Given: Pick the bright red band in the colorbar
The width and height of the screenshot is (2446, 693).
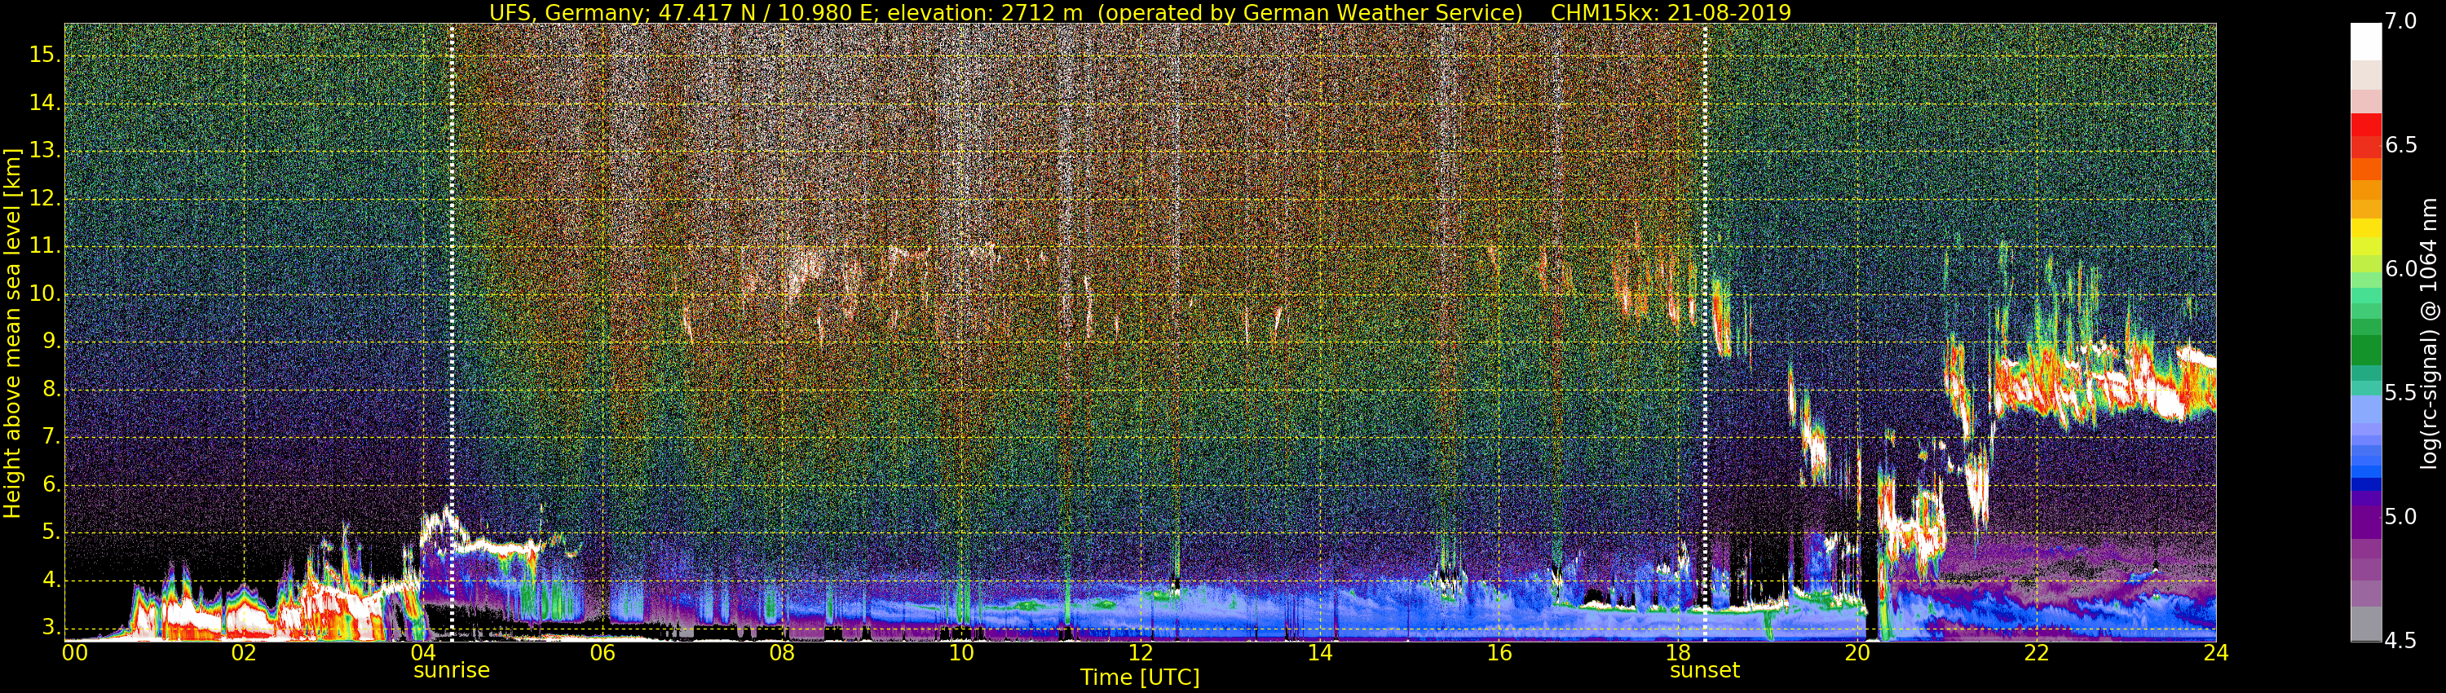Looking at the screenshot, I should tap(2365, 125).
